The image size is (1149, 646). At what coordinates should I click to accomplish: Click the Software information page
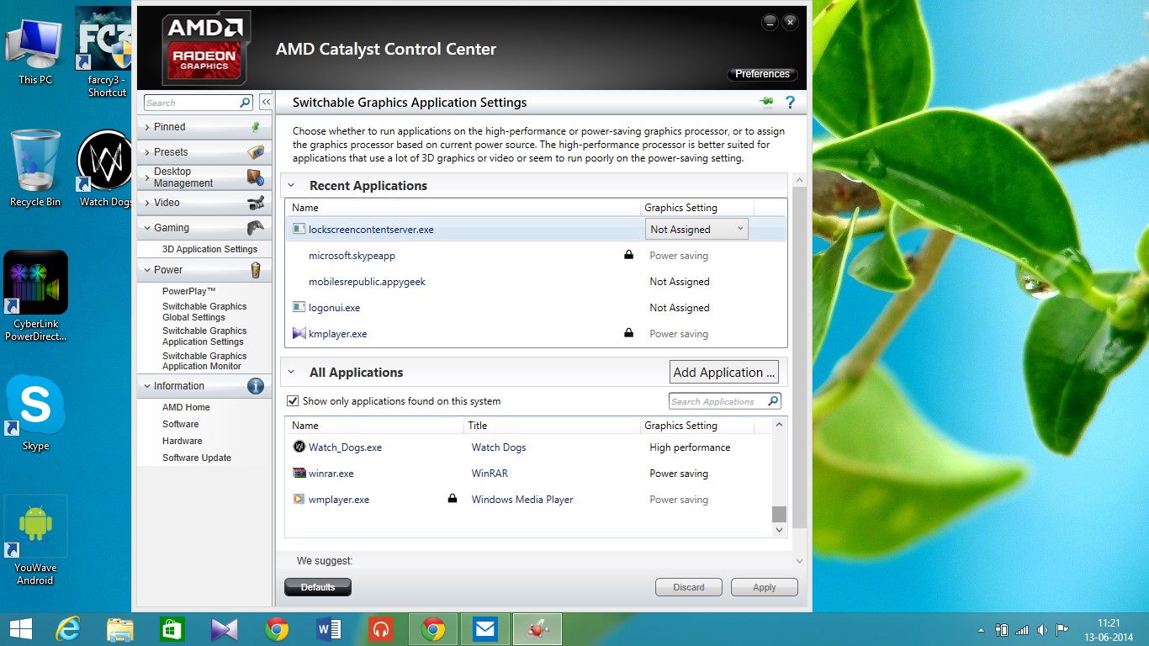(x=181, y=424)
